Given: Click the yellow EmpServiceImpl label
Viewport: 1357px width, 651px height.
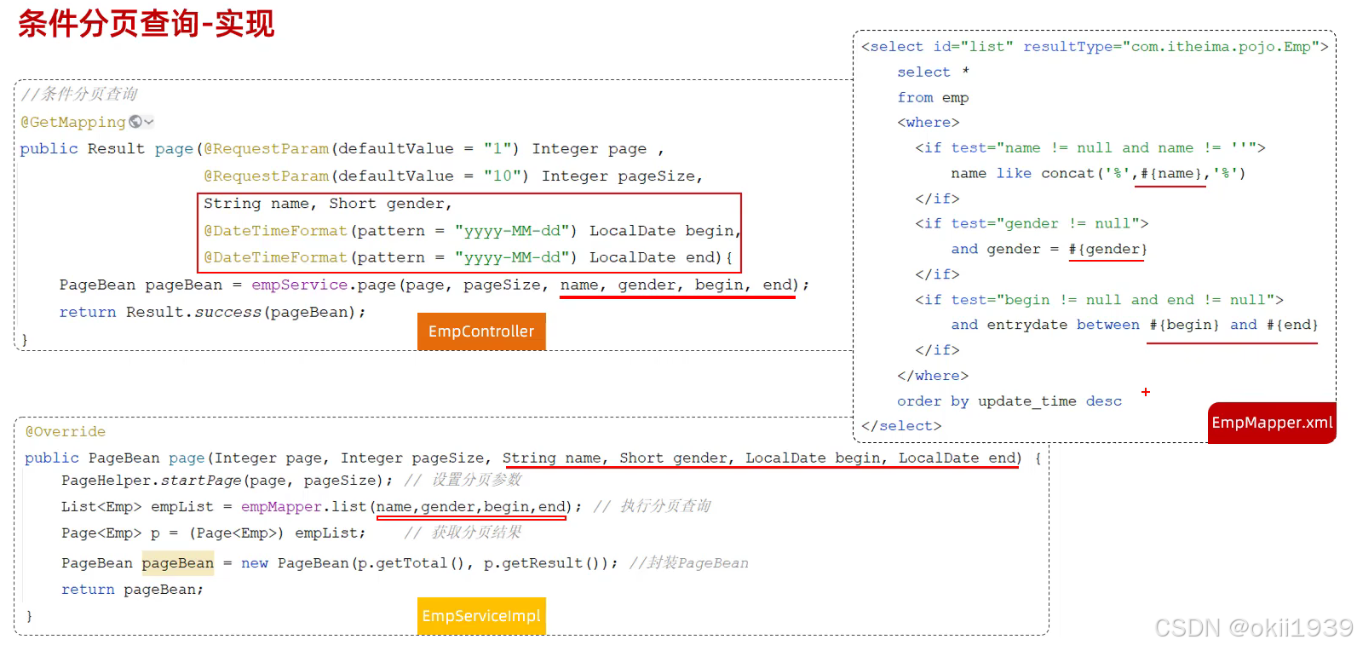Looking at the screenshot, I should 481,616.
